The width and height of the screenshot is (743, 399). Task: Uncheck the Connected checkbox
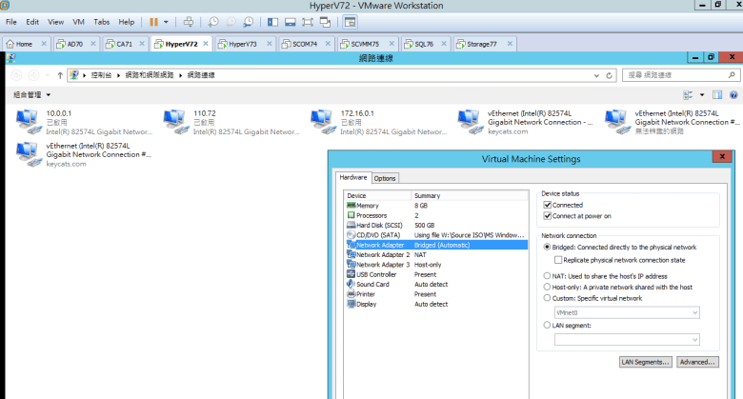(546, 205)
